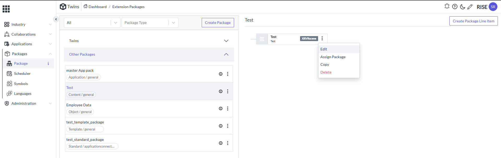The height and width of the screenshot is (158, 501).
Task: Open more options for Test package row
Action: point(228,91)
